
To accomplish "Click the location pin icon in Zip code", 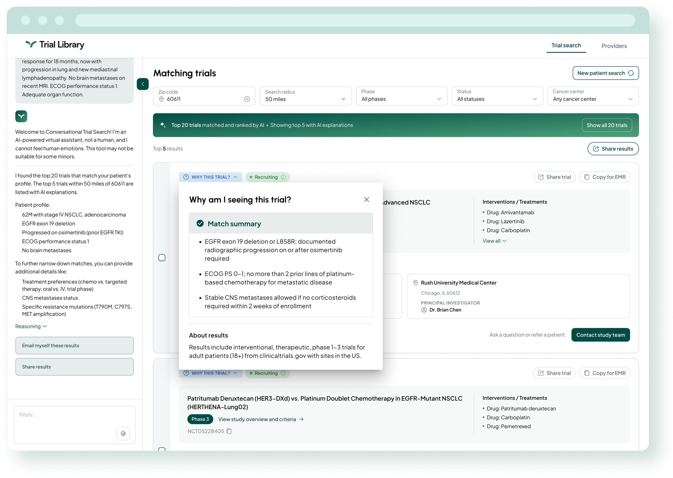I will click(162, 99).
